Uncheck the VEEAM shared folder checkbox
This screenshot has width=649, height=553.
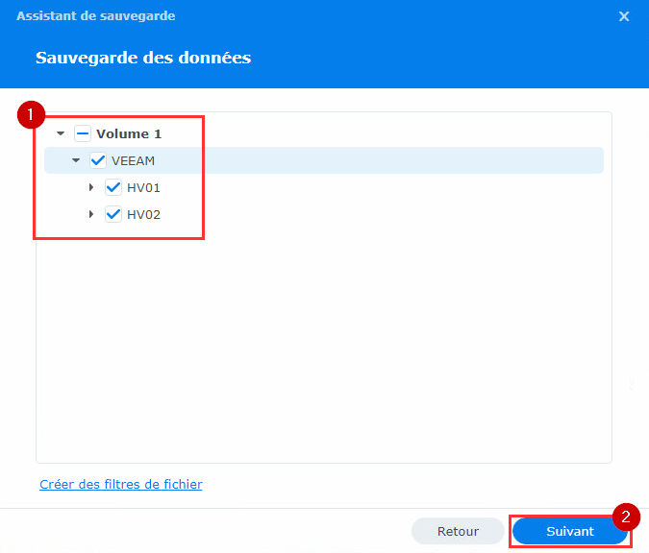click(x=98, y=161)
